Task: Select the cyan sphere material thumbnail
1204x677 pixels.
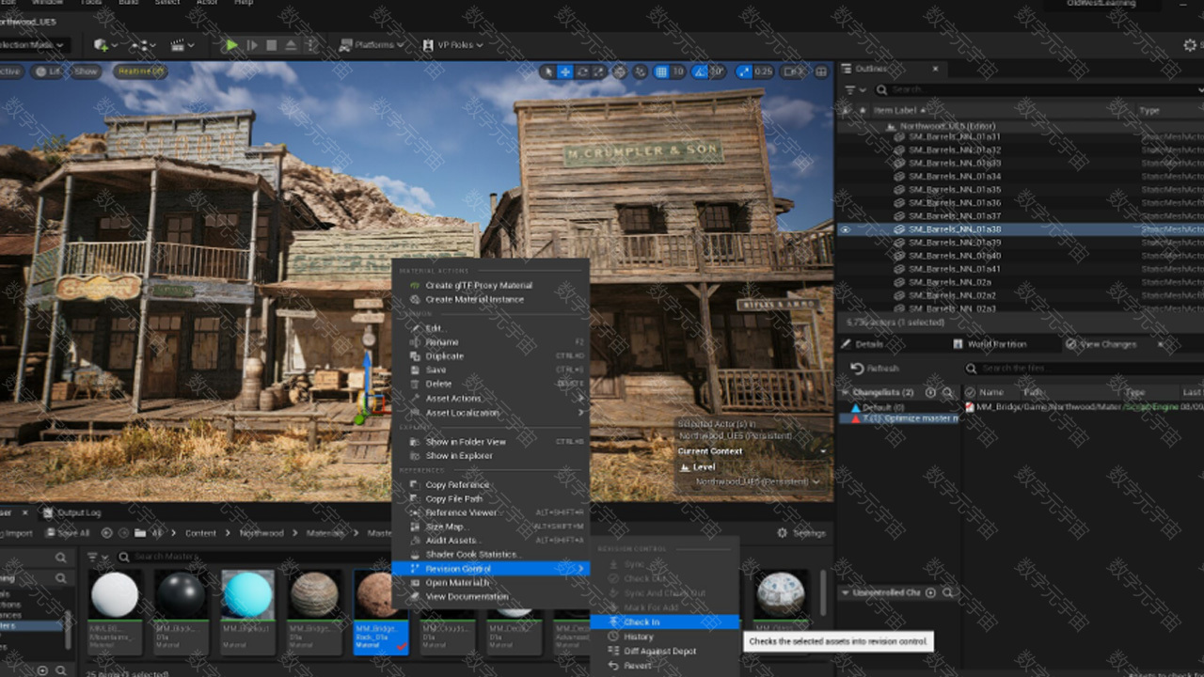Action: 247,595
